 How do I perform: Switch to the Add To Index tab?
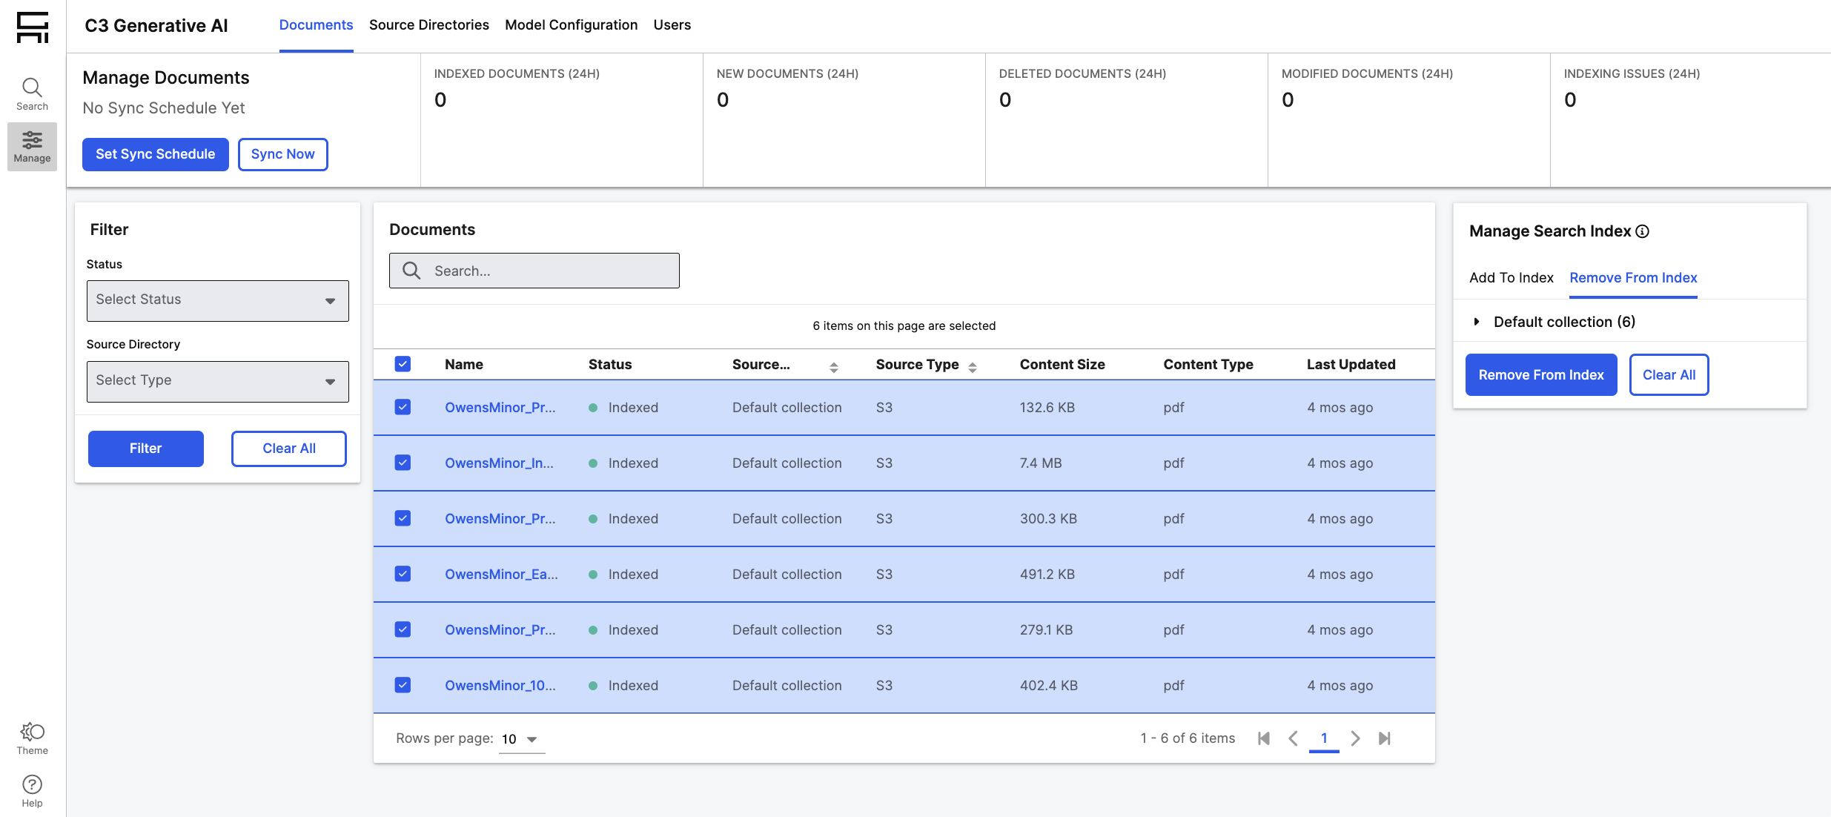[x=1511, y=277]
